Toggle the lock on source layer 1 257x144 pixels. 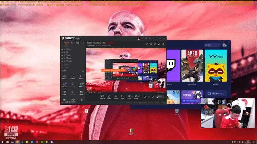(65, 52)
